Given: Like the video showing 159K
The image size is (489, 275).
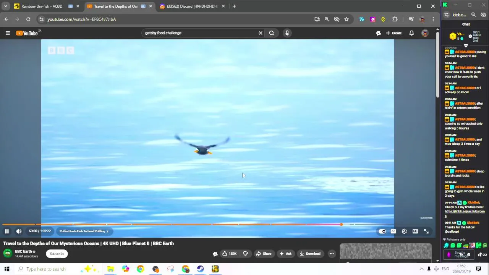Looking at the screenshot, I should pyautogui.click(x=229, y=254).
